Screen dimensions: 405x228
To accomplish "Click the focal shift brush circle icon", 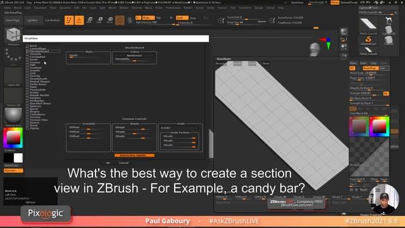I will tap(221, 20).
